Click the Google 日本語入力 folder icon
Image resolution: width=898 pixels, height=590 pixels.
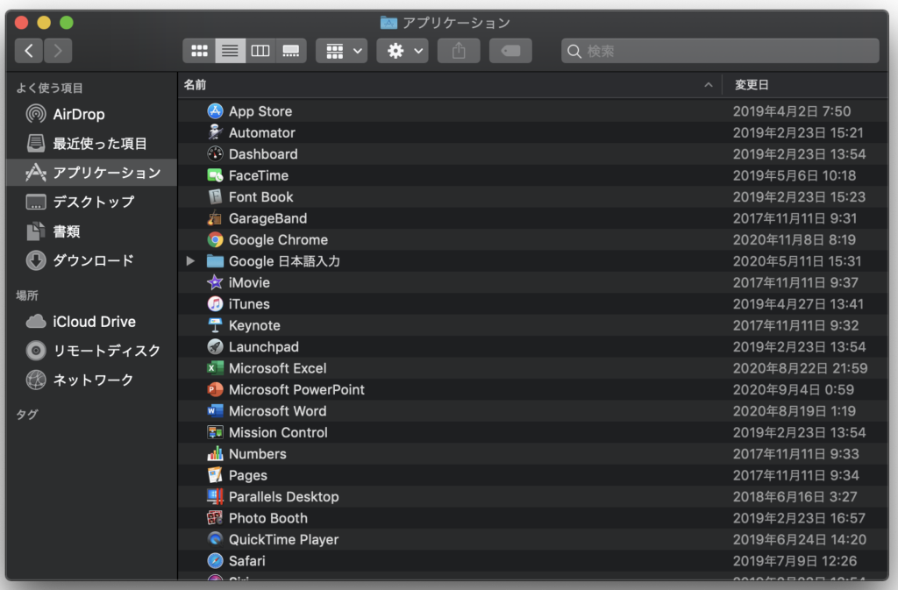point(215,261)
